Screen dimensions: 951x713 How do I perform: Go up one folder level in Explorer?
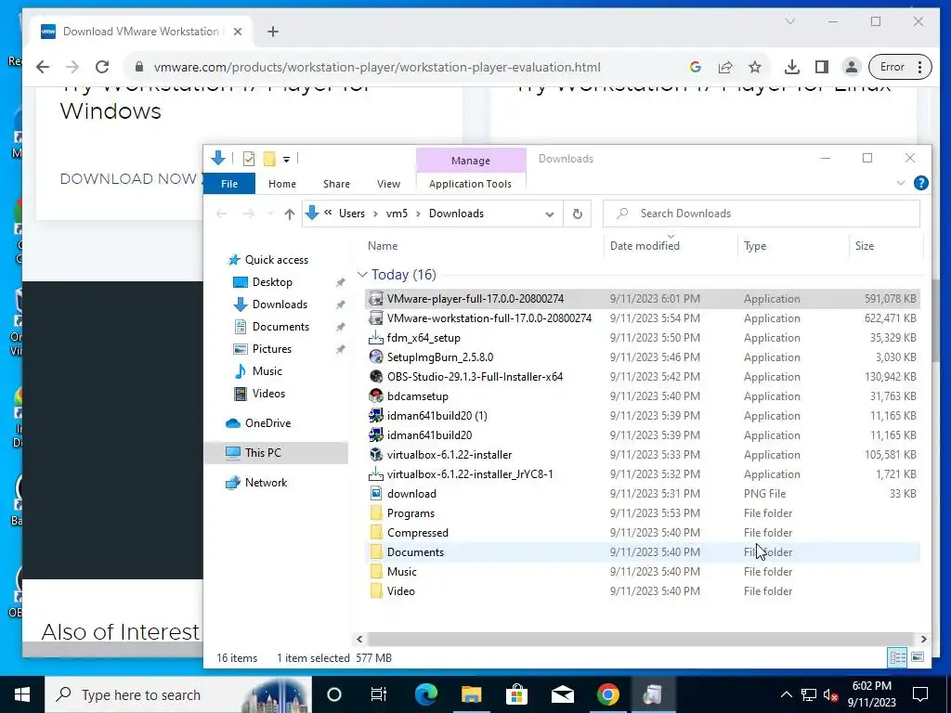290,214
